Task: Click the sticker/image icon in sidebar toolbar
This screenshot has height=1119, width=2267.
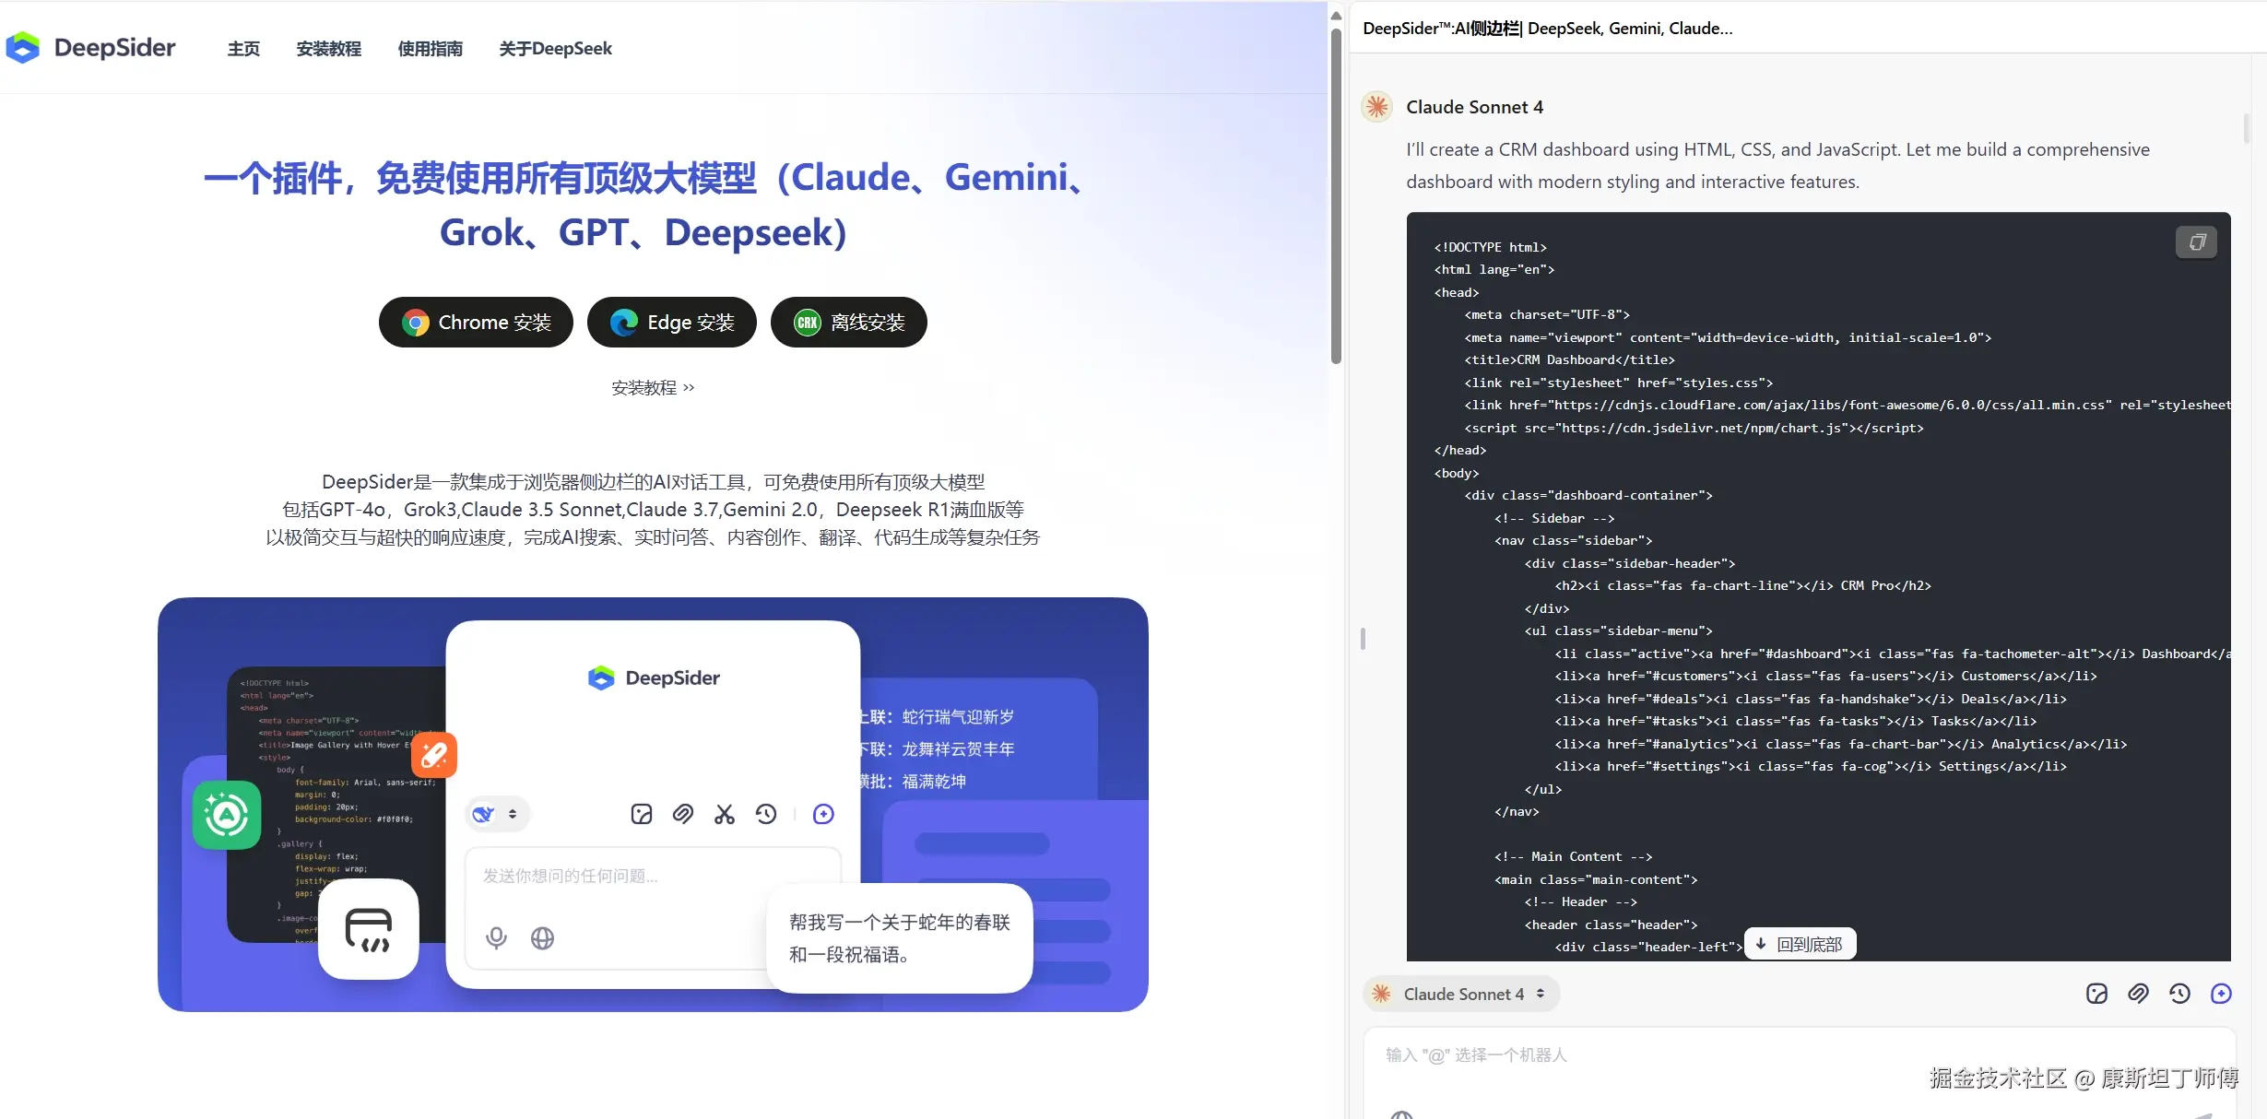Action: 2096,994
